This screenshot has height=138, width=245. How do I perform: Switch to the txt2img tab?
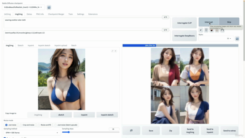pos(7,14)
